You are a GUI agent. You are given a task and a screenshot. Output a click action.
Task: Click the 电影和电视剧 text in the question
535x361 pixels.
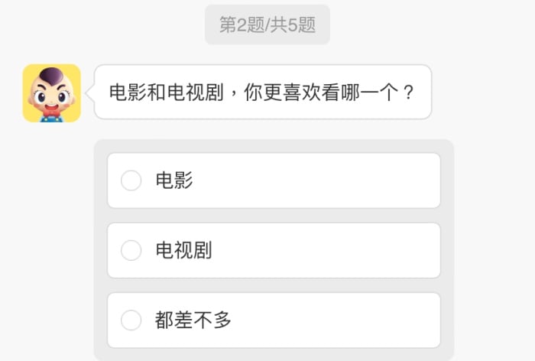click(165, 93)
